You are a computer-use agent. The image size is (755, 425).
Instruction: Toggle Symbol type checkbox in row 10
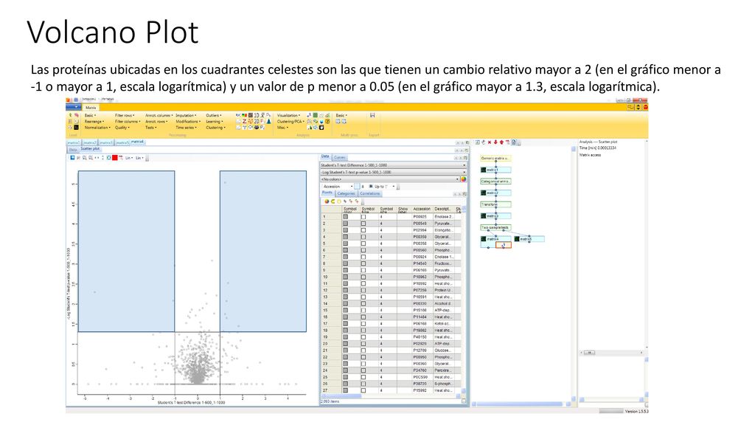363,277
